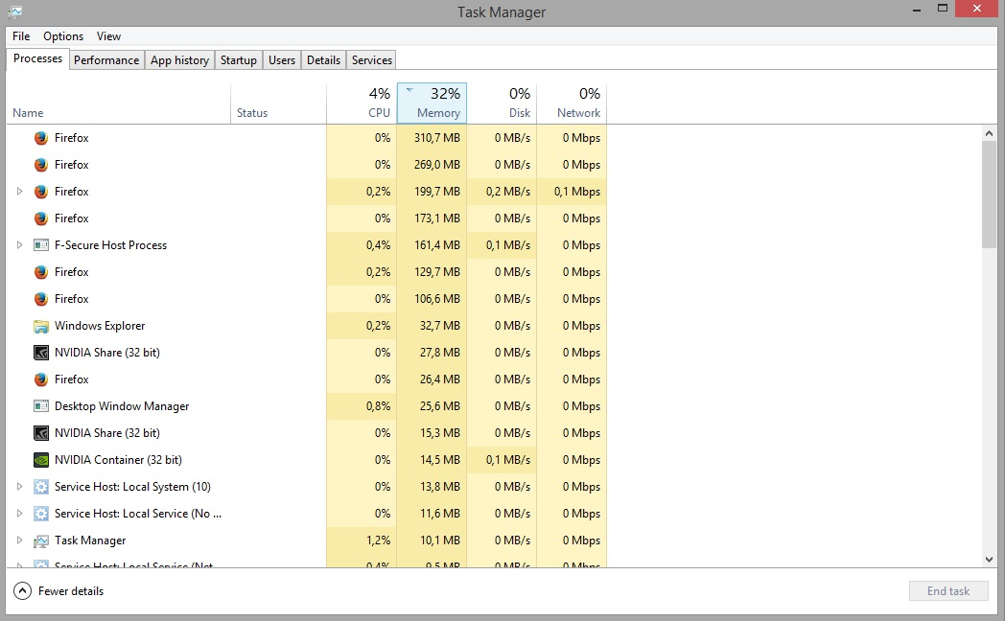
Task: Switch to the Performance tab
Action: coord(106,60)
